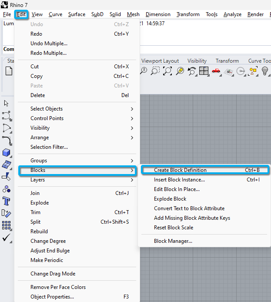Image resolution: width=271 pixels, height=302 pixels.
Task: Open Block Manager from the submenu
Action: point(173,241)
